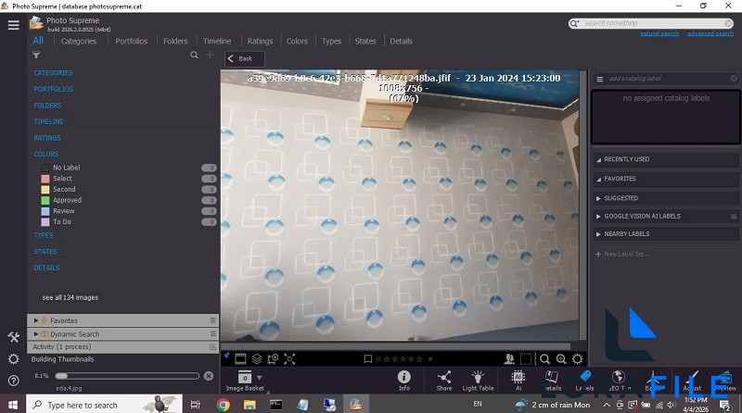Open search options dropdown in search box
Screen dimensions: 742x413
pos(574,23)
